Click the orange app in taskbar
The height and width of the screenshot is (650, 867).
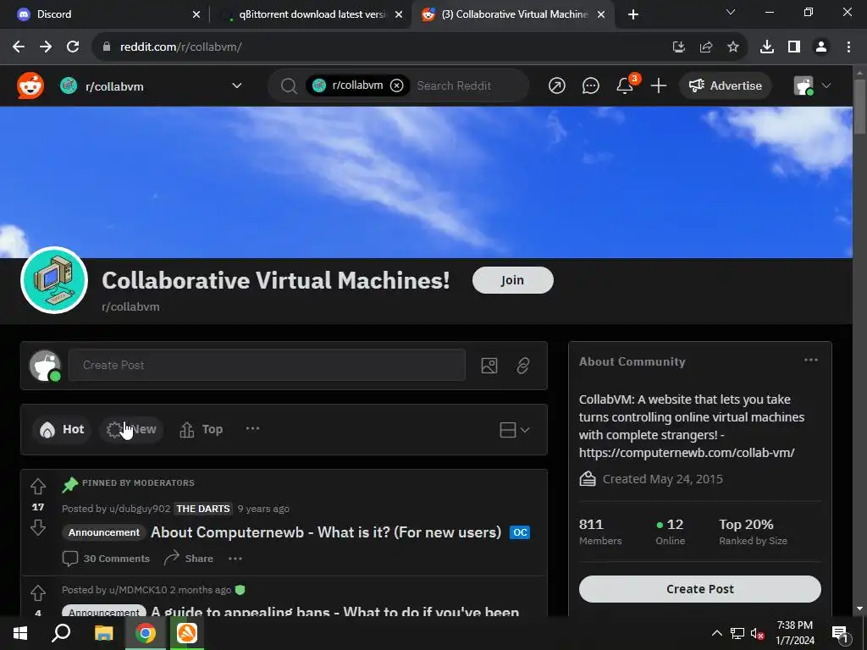tap(187, 633)
